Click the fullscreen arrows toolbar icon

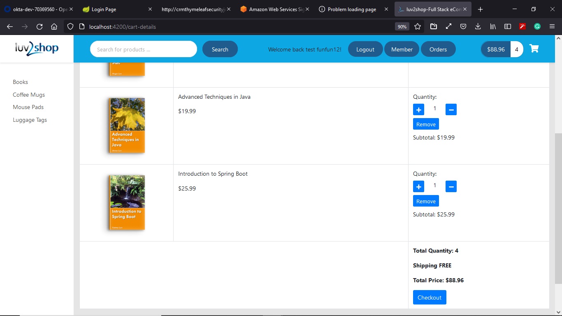[x=448, y=27]
